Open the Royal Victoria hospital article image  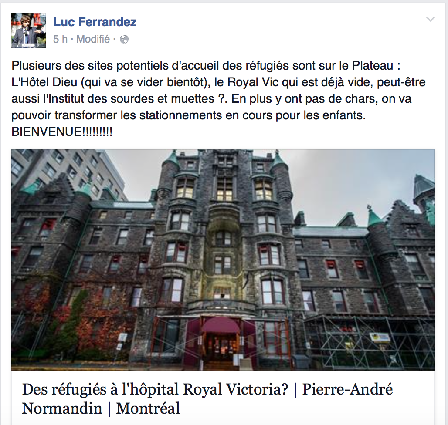pyautogui.click(x=223, y=260)
